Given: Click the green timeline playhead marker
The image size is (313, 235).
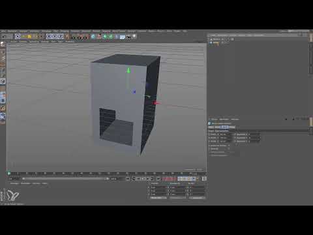Looking at the screenshot, I should [x=8, y=174].
